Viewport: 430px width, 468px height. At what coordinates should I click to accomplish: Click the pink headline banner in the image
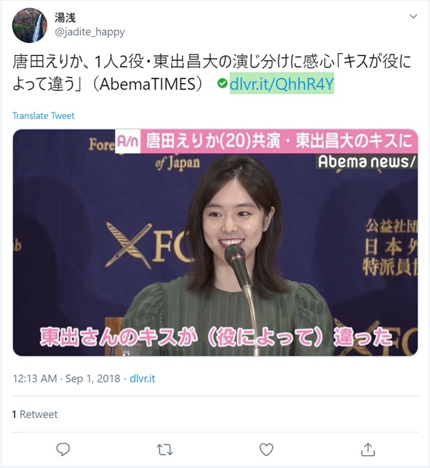tap(279, 141)
